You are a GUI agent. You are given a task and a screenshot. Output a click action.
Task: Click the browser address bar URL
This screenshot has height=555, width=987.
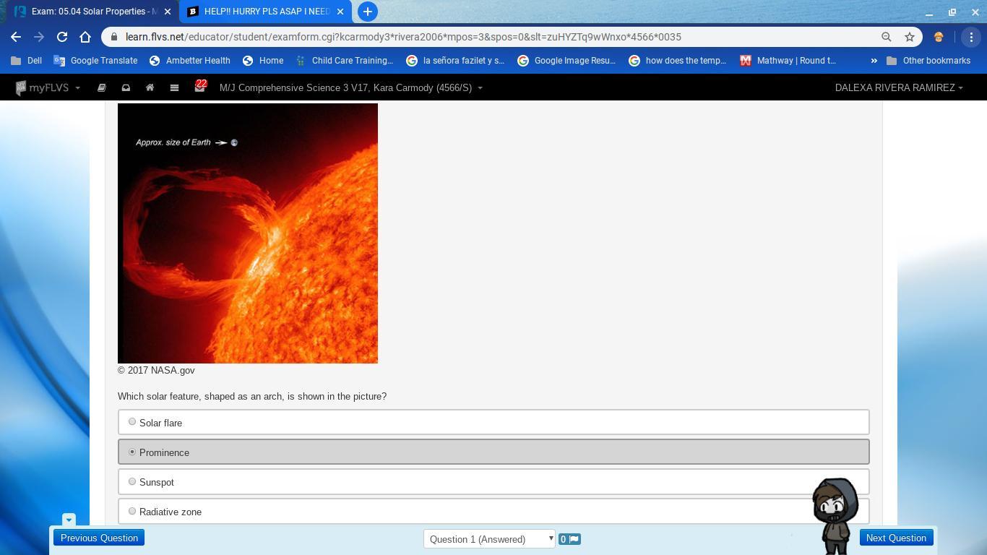402,37
